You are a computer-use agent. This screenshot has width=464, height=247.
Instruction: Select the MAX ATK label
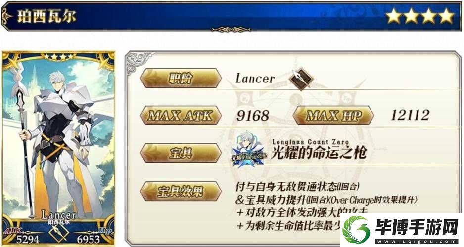pyautogui.click(x=181, y=116)
